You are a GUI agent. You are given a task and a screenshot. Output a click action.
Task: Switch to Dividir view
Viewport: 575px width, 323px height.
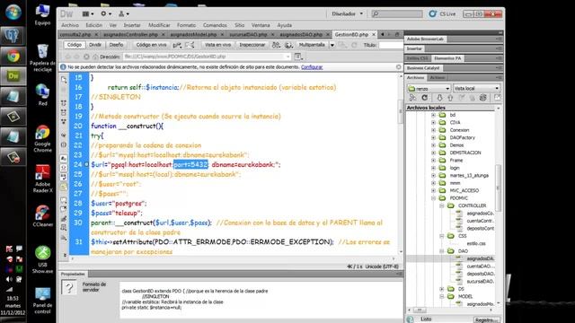click(x=95, y=45)
